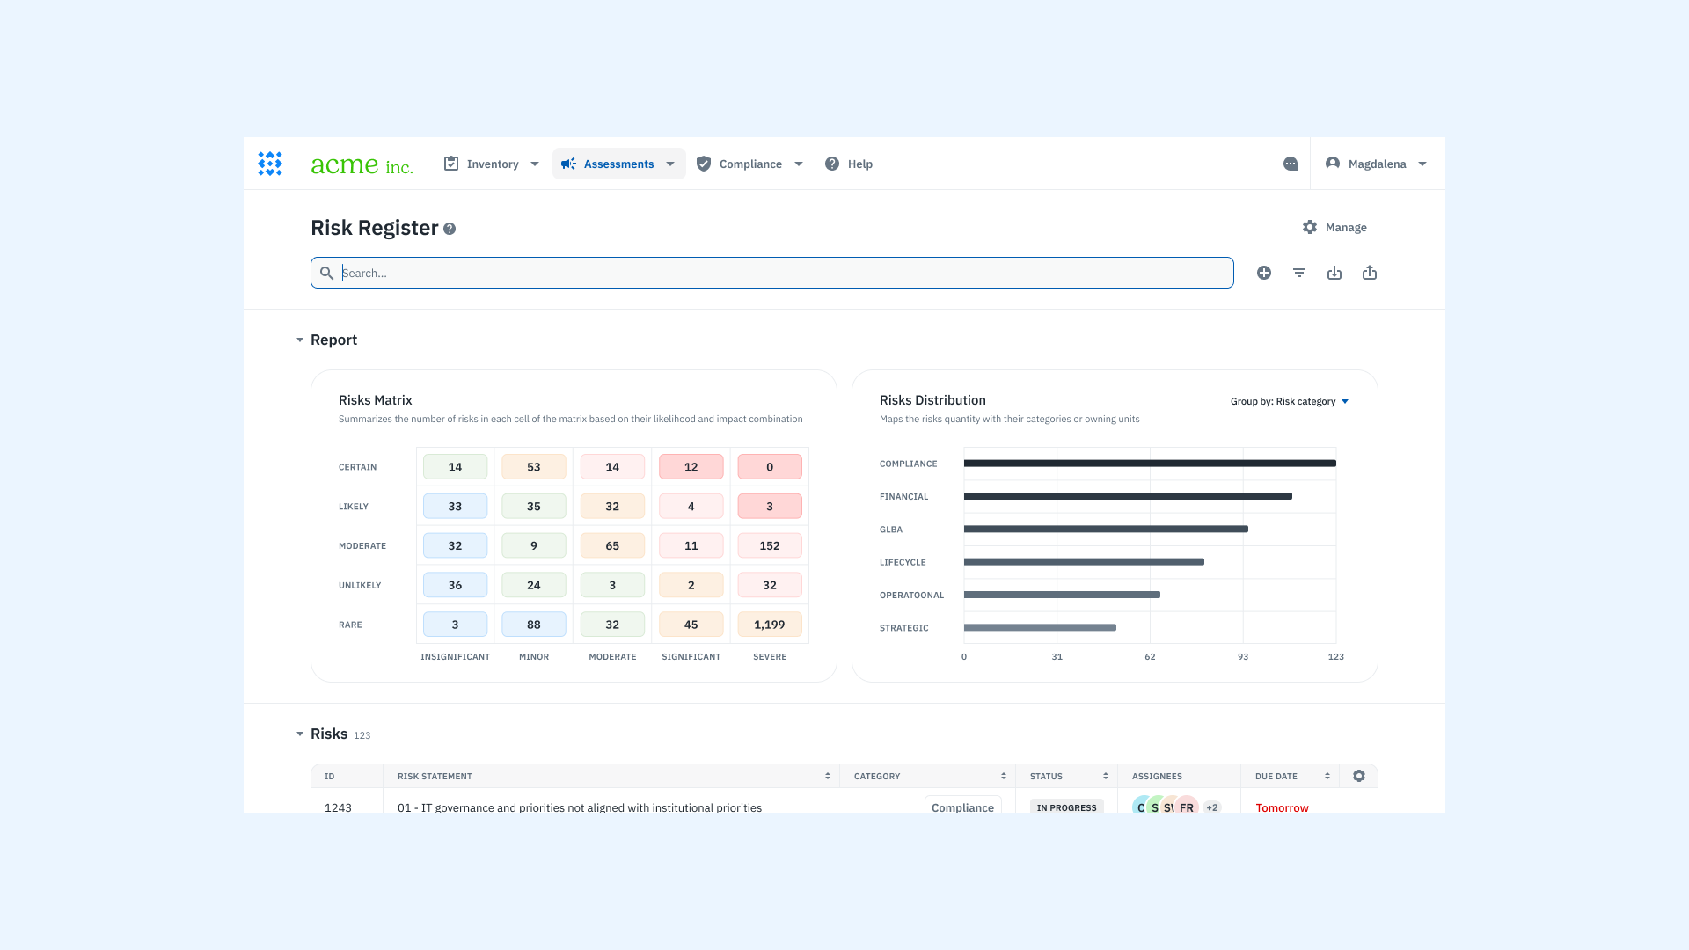Collapse the Report section
This screenshot has width=1689, height=950.
click(300, 340)
